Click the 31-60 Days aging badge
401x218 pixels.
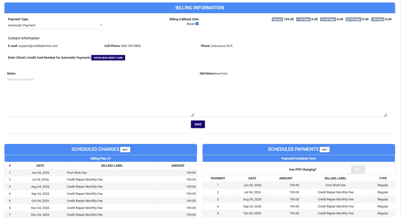coord(328,19)
